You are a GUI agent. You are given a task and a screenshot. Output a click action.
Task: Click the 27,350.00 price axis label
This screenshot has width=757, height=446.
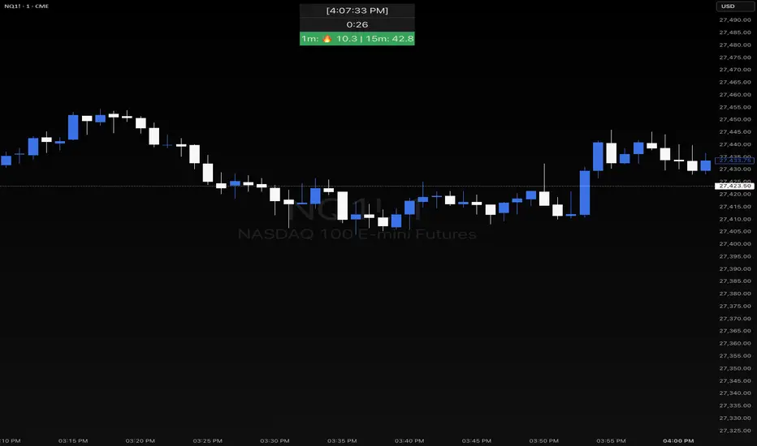[x=735, y=368]
